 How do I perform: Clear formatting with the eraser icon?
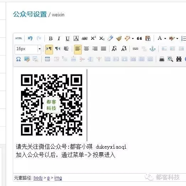(110, 38)
